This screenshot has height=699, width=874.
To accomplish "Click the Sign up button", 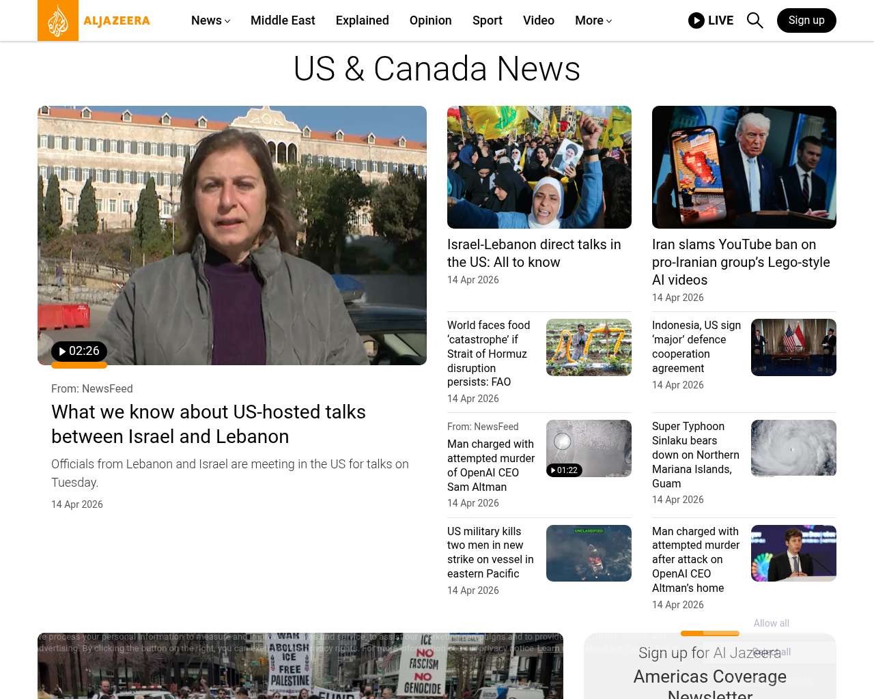I will (x=806, y=20).
